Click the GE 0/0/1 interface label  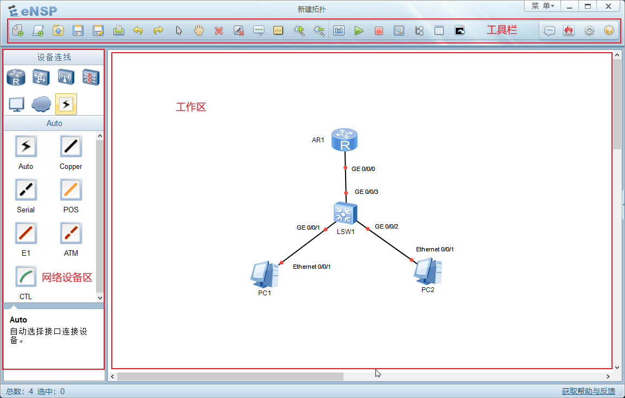308,228
